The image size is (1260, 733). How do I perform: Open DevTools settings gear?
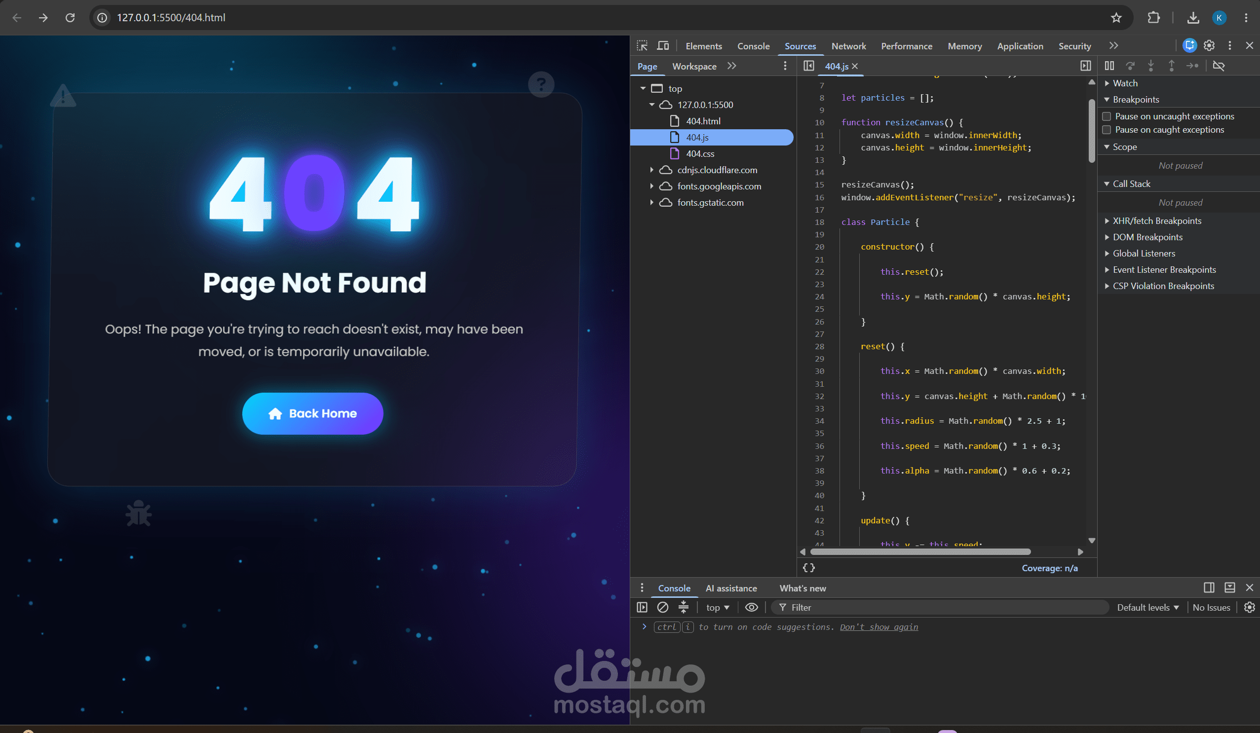[1209, 45]
